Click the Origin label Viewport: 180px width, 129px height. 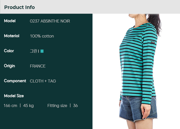coord(9,66)
